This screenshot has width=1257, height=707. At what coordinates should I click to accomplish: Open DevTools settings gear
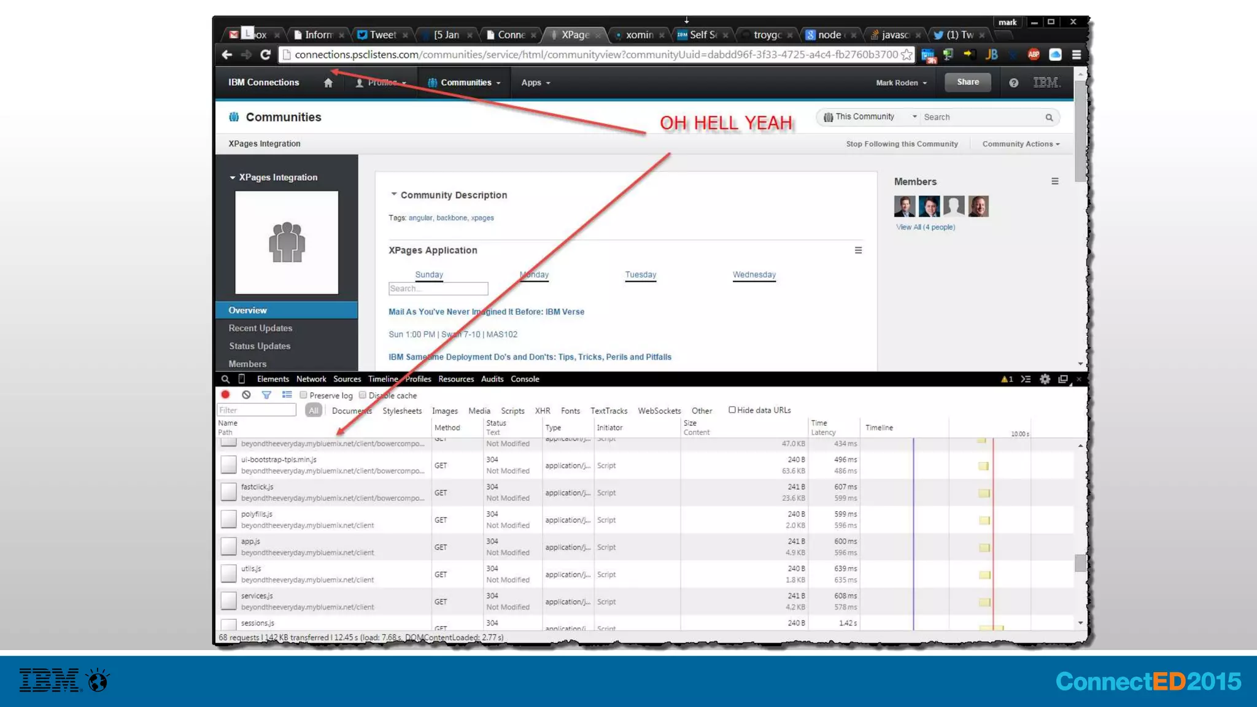click(x=1045, y=379)
